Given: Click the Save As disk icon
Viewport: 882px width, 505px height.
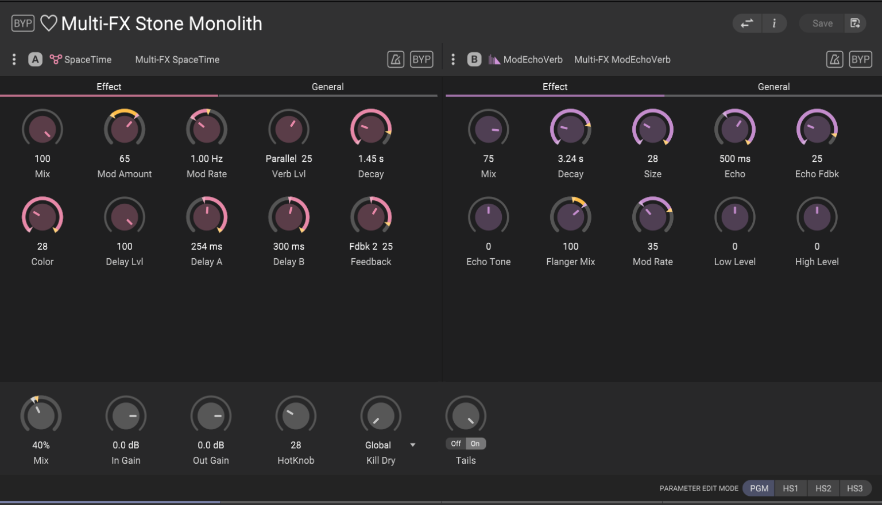Looking at the screenshot, I should 855,24.
